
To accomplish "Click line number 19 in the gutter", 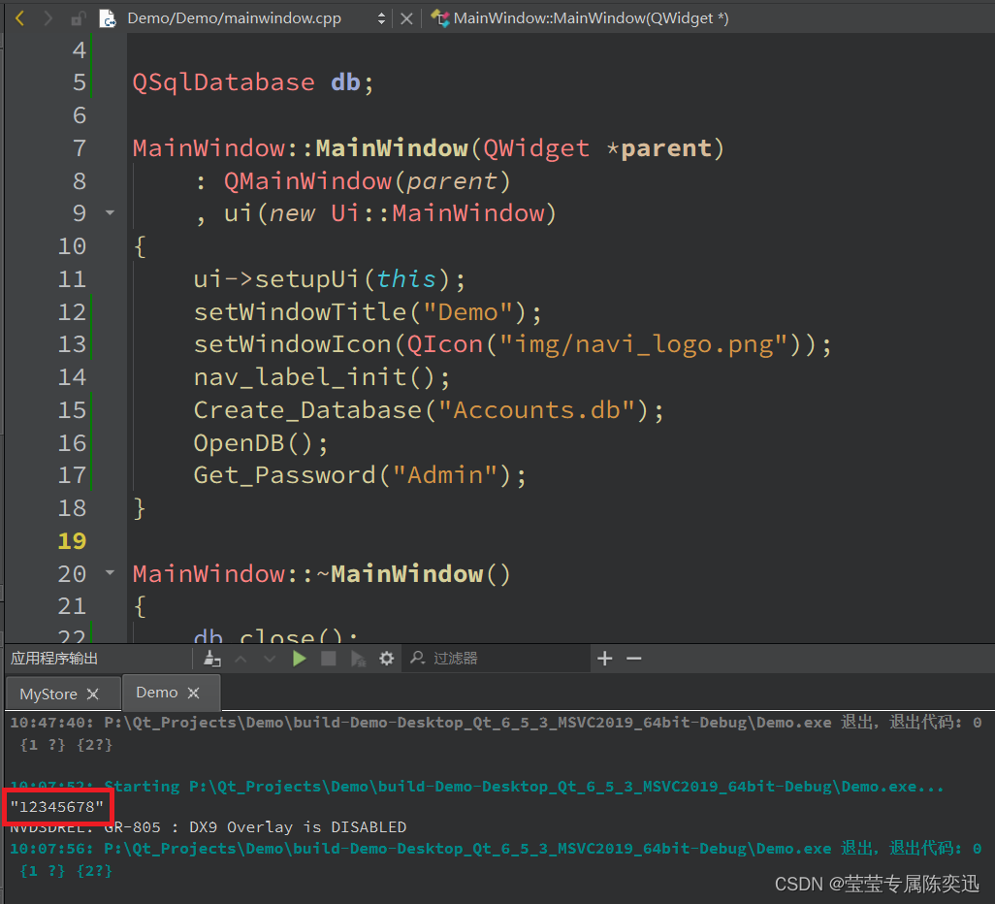I will [72, 541].
